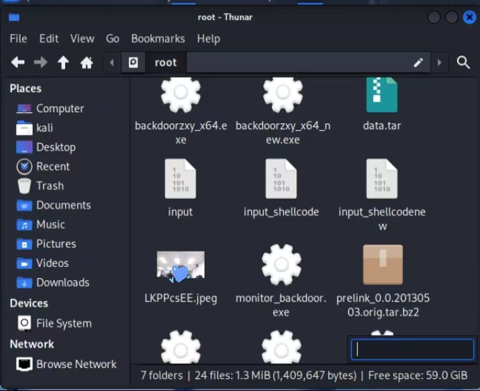This screenshot has width=480, height=391.
Task: Select the input binary file icon
Action: point(180,179)
